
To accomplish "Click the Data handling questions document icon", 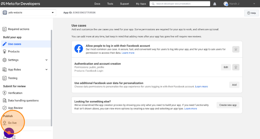I will (x=4, y=100).
